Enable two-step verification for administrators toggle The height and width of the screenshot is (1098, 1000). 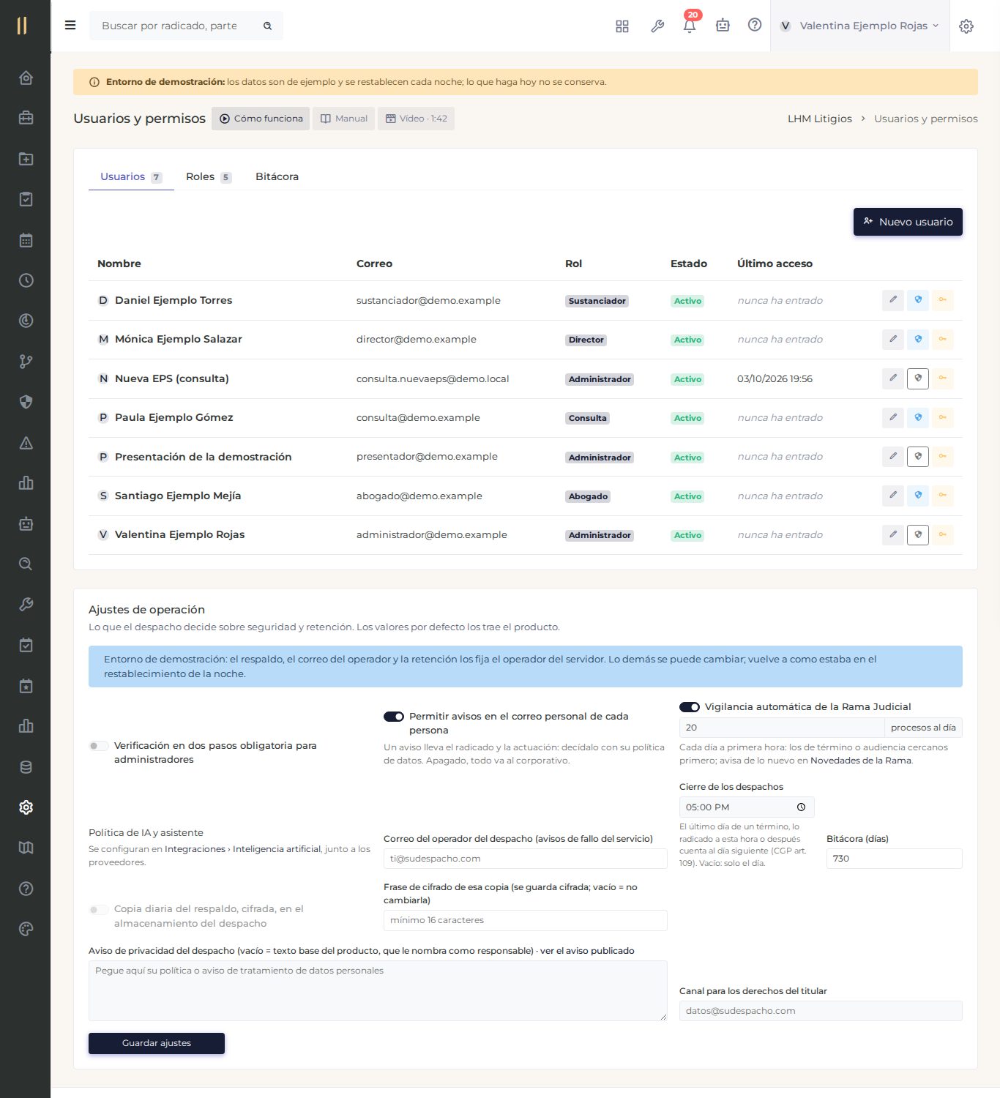click(98, 746)
